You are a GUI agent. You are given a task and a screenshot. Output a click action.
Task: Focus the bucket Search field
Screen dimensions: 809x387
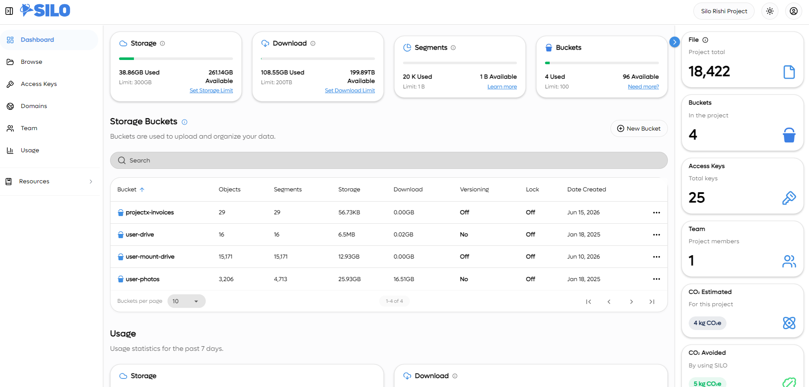click(x=389, y=160)
